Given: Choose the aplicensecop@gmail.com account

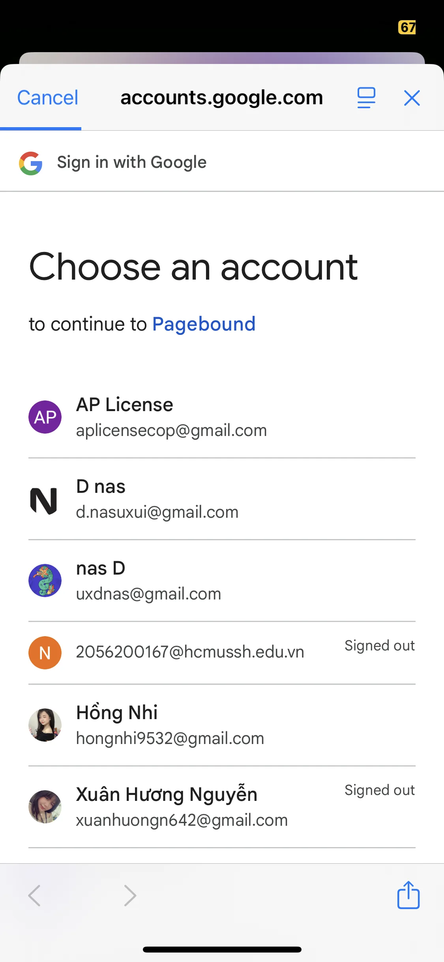Looking at the screenshot, I should tap(171, 430).
